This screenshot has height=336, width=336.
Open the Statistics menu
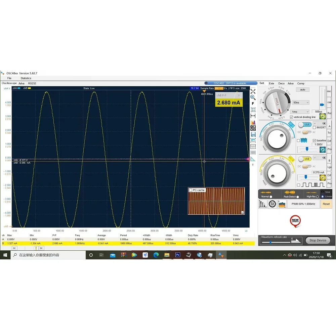click(26, 78)
